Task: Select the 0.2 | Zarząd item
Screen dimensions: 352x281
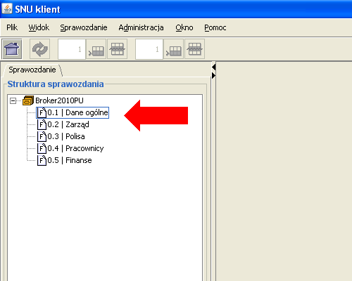Action: (68, 124)
